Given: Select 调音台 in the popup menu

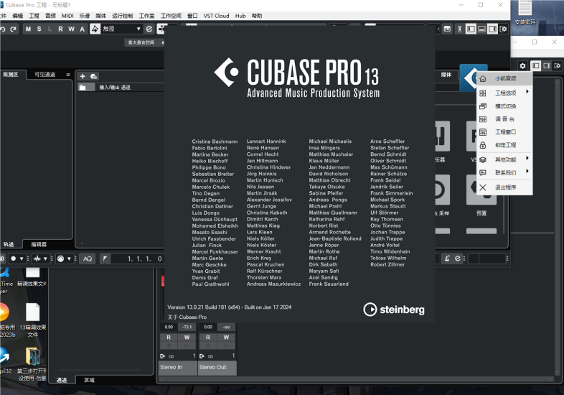Looking at the screenshot, I should click(504, 119).
